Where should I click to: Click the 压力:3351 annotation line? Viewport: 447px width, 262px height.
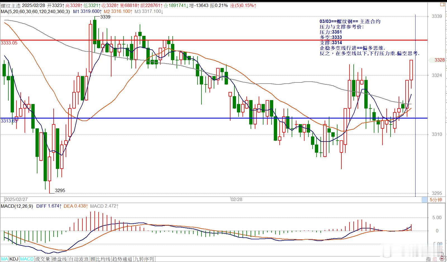pos(331,32)
